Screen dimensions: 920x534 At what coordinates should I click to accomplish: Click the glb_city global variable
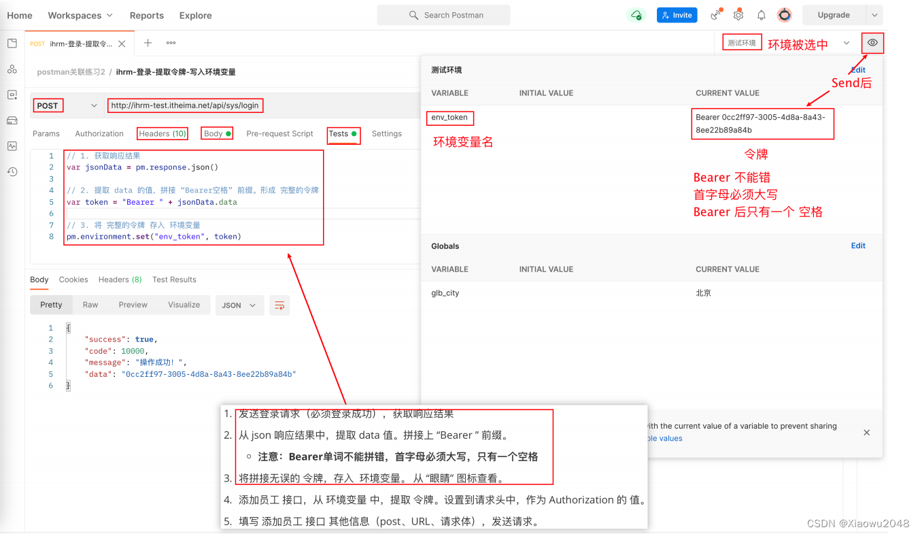click(445, 293)
